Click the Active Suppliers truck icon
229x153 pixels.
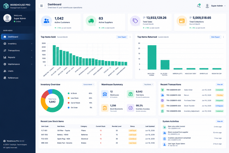[x=91, y=21]
